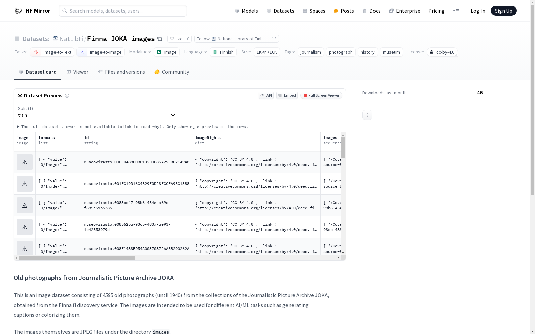The height and width of the screenshot is (334, 535).
Task: Click the photograph tag
Action: pyautogui.click(x=341, y=52)
